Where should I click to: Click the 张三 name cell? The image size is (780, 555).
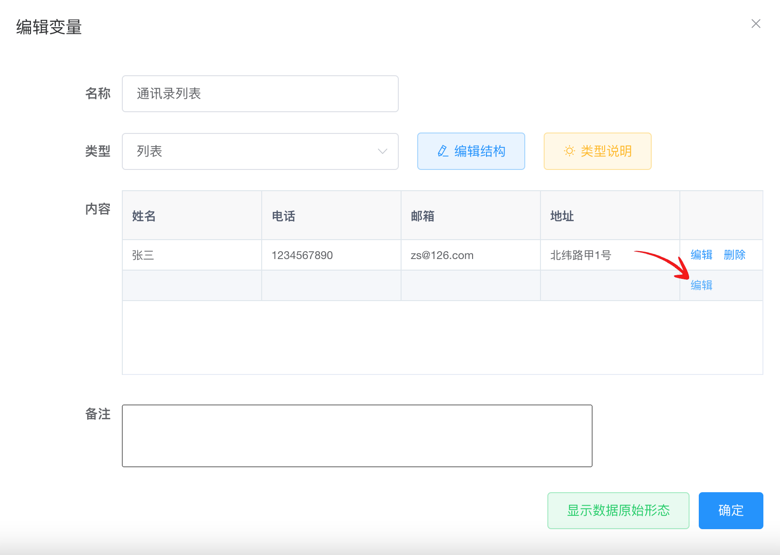192,255
